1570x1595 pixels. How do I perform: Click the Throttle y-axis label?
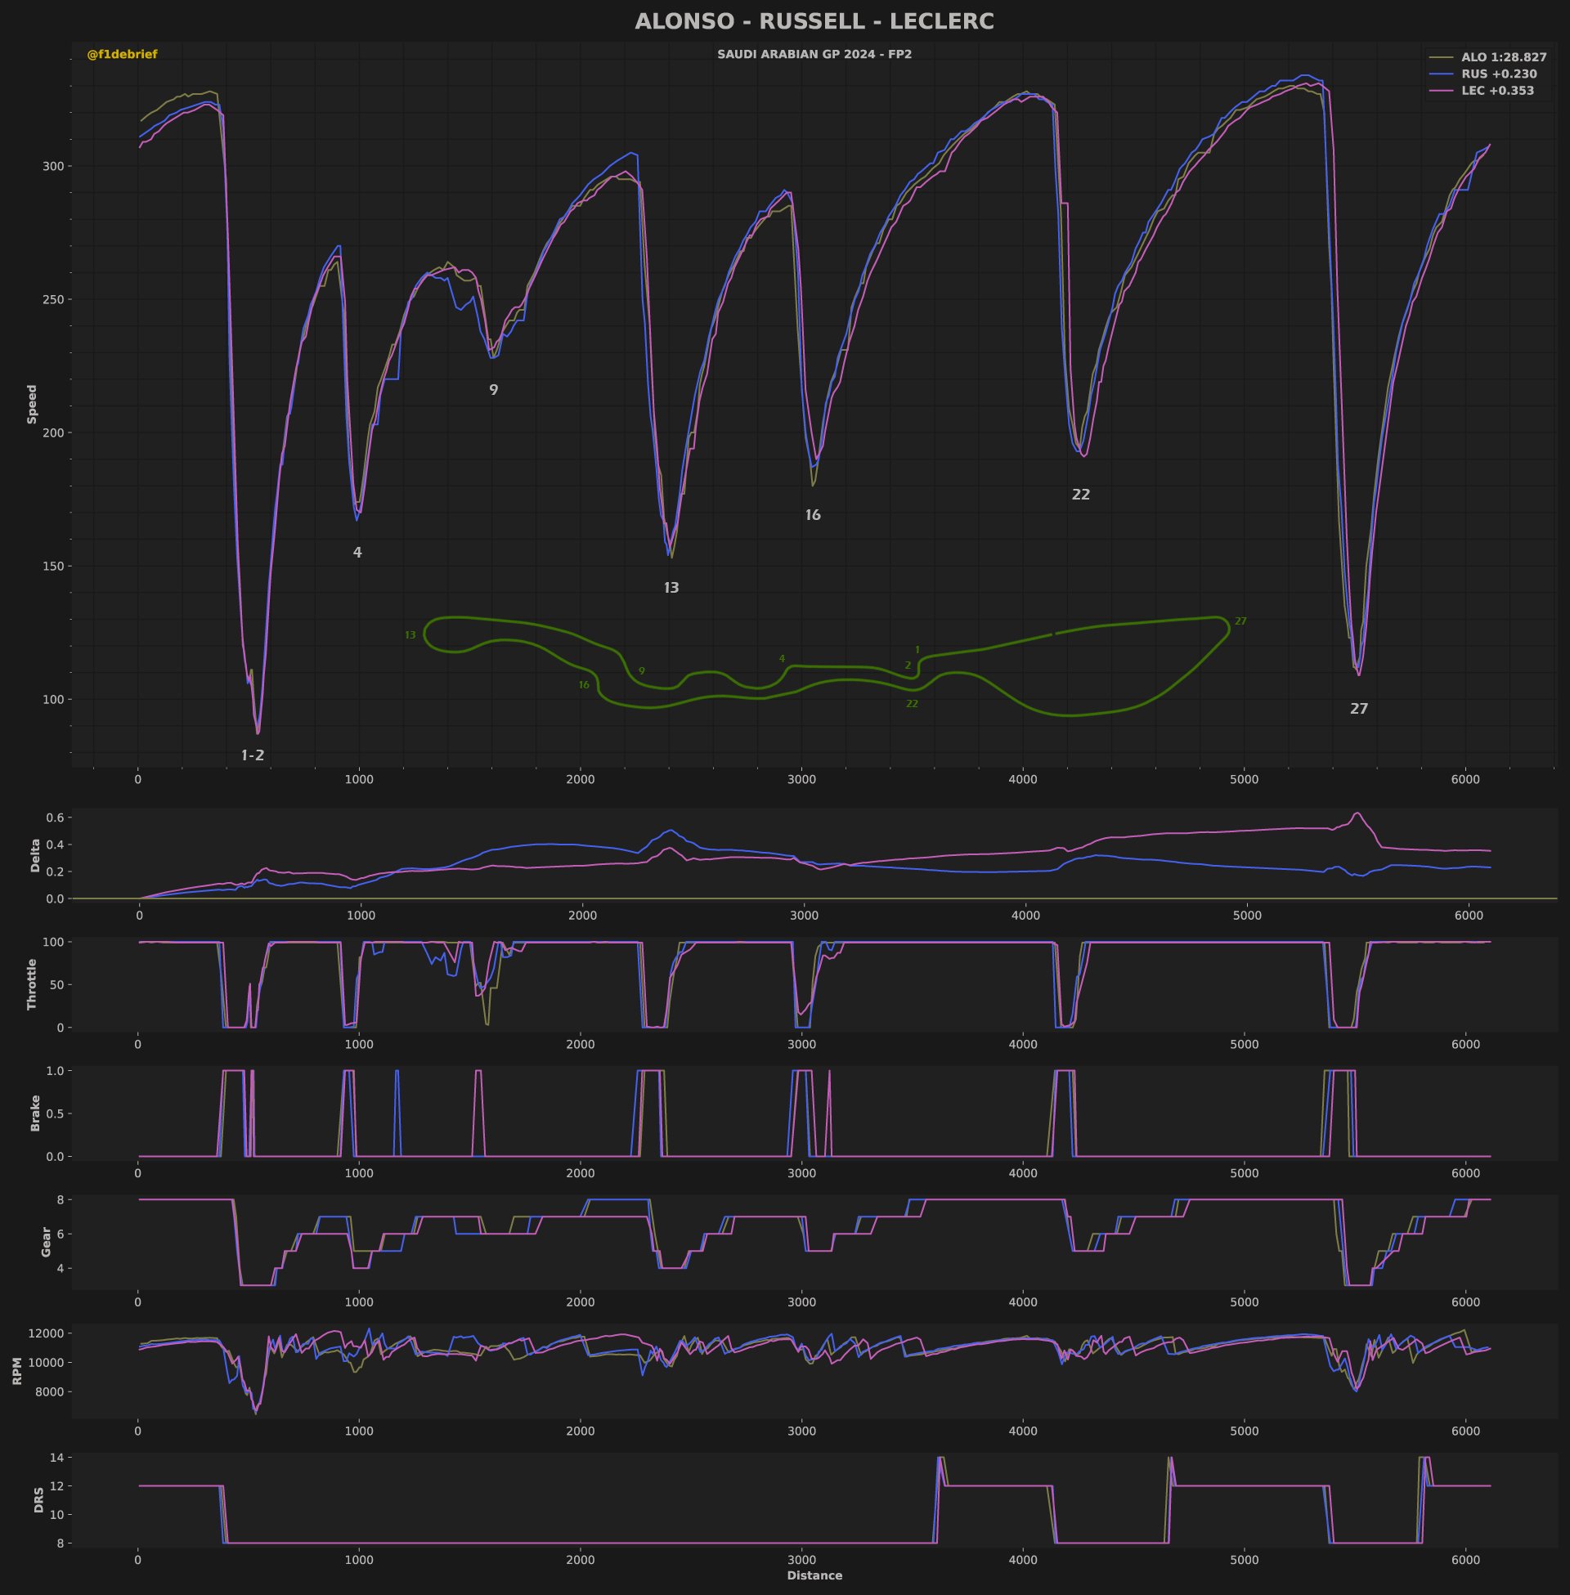pos(32,983)
